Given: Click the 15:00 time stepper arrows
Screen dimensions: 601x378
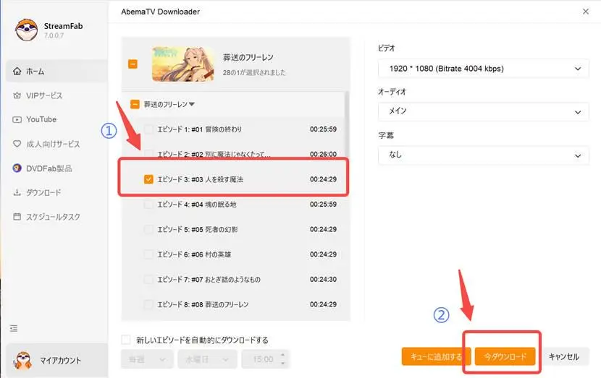Looking at the screenshot, I should coord(282,359).
